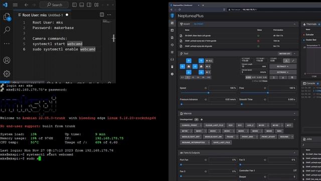The image size is (321, 181).
Task: Toggle the VS Code primary side bar
Action: (x=74, y=5)
